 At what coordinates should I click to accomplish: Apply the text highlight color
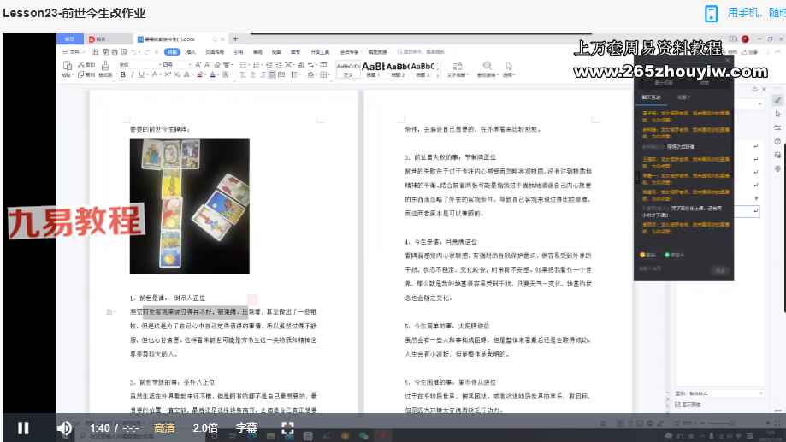(199, 74)
